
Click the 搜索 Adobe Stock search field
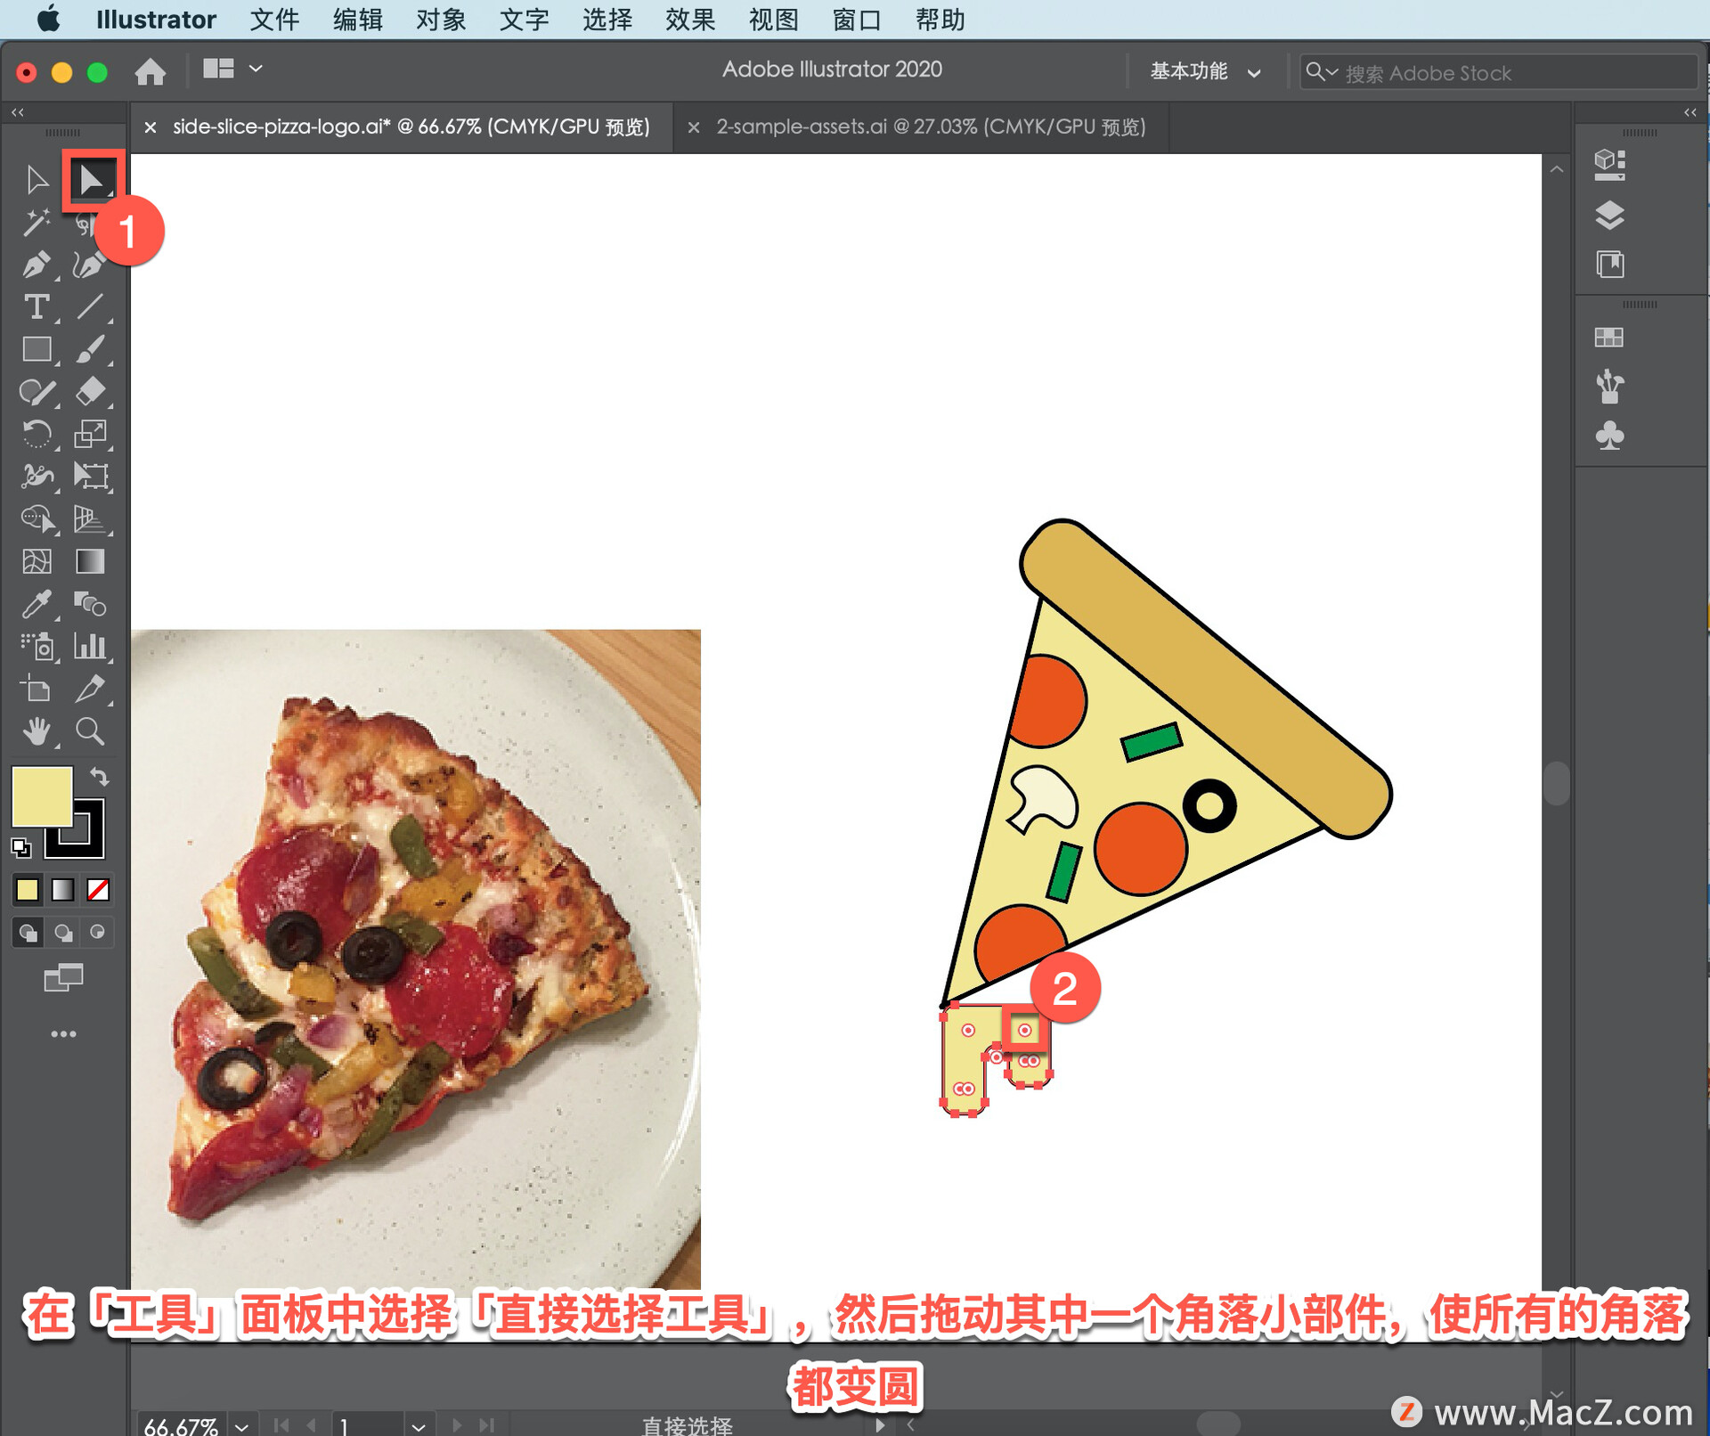(x=1497, y=72)
